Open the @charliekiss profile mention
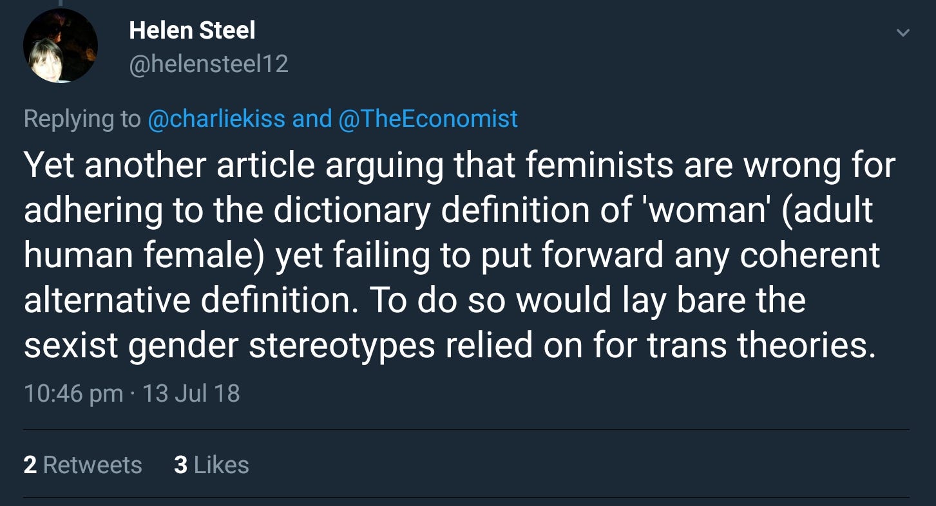Image resolution: width=936 pixels, height=506 pixels. click(217, 118)
